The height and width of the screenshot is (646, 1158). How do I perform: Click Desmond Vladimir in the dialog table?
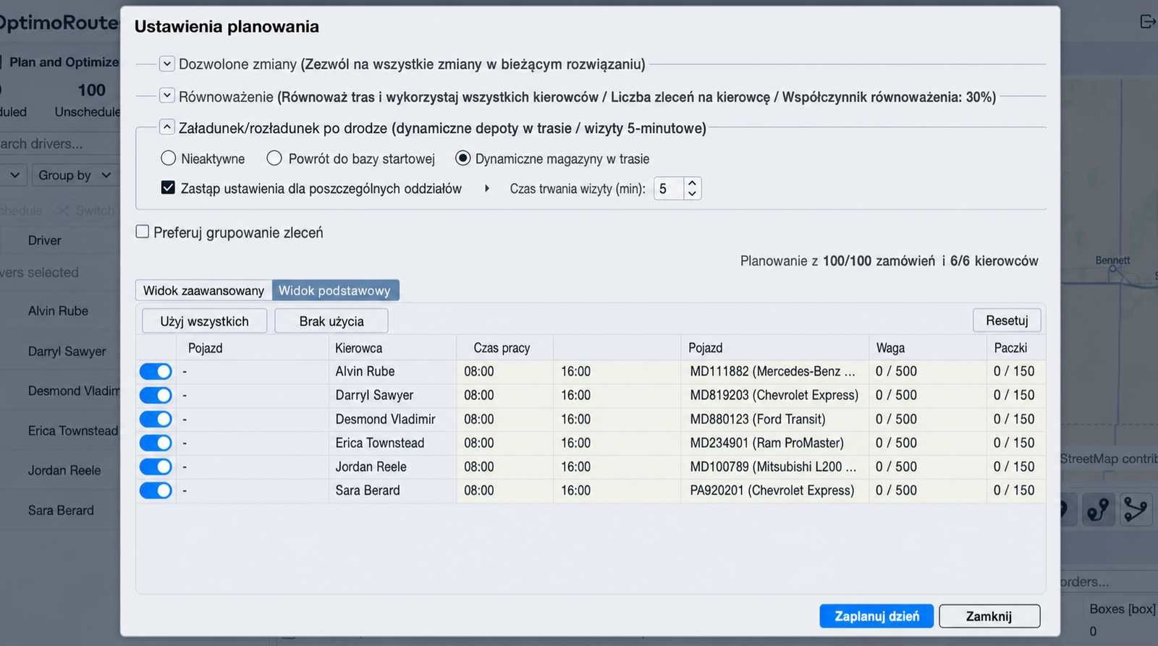coord(385,419)
